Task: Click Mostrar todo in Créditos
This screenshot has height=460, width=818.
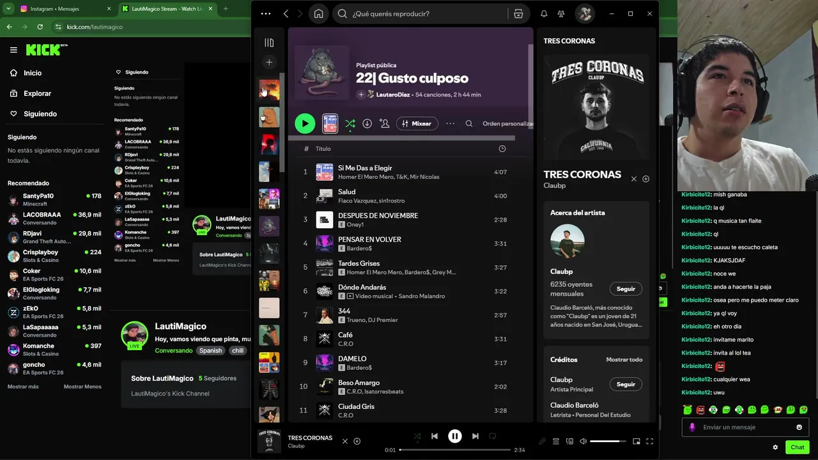Action: (x=624, y=360)
